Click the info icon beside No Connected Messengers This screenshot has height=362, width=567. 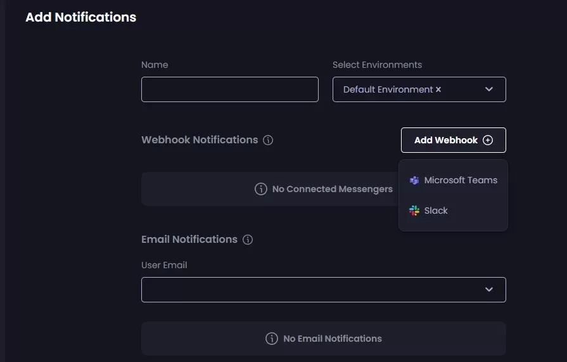(x=261, y=189)
